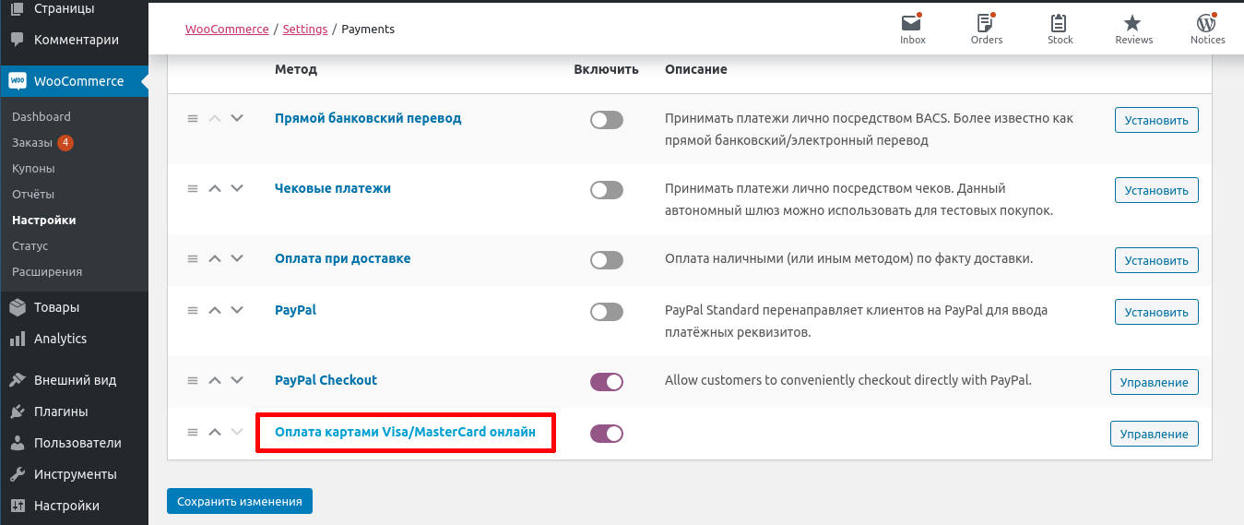Open the Inbox activity panel icon
Image resolution: width=1244 pixels, height=525 pixels.
(912, 24)
